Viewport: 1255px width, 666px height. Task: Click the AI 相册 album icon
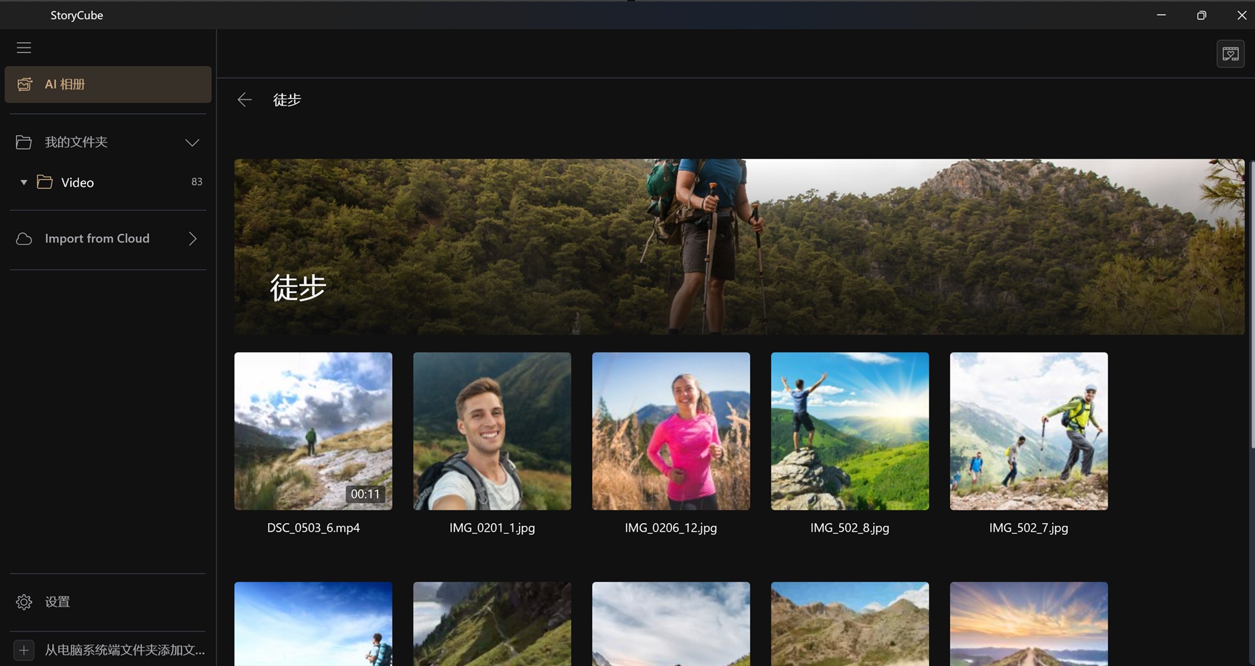tap(24, 84)
